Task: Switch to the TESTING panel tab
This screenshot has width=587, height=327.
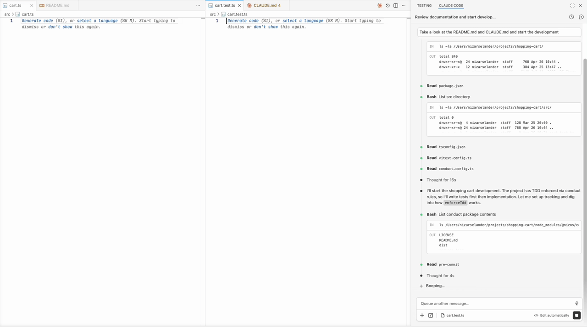Action: 424,6
